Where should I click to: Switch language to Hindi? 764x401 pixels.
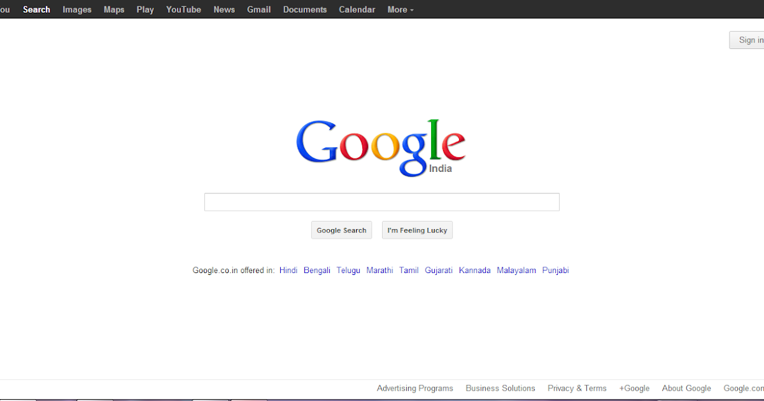(288, 271)
